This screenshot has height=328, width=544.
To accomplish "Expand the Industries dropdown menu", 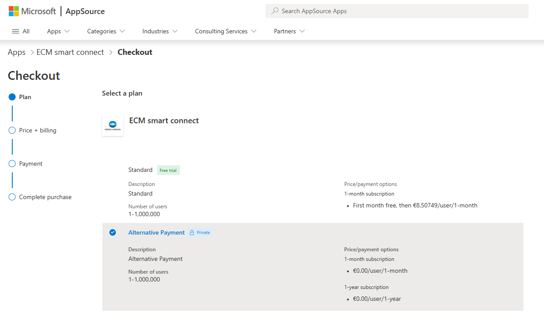I will point(160,31).
